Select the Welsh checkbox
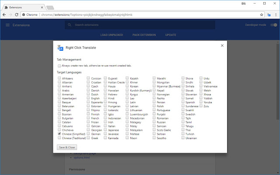Viewport: 280px width, 175px height. click(201, 90)
